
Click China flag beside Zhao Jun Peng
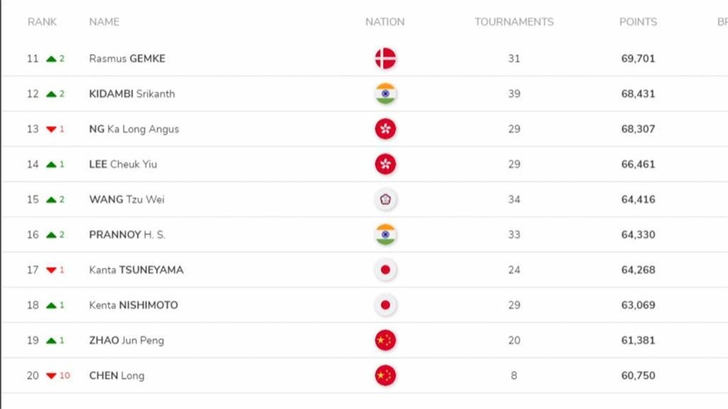coord(385,340)
